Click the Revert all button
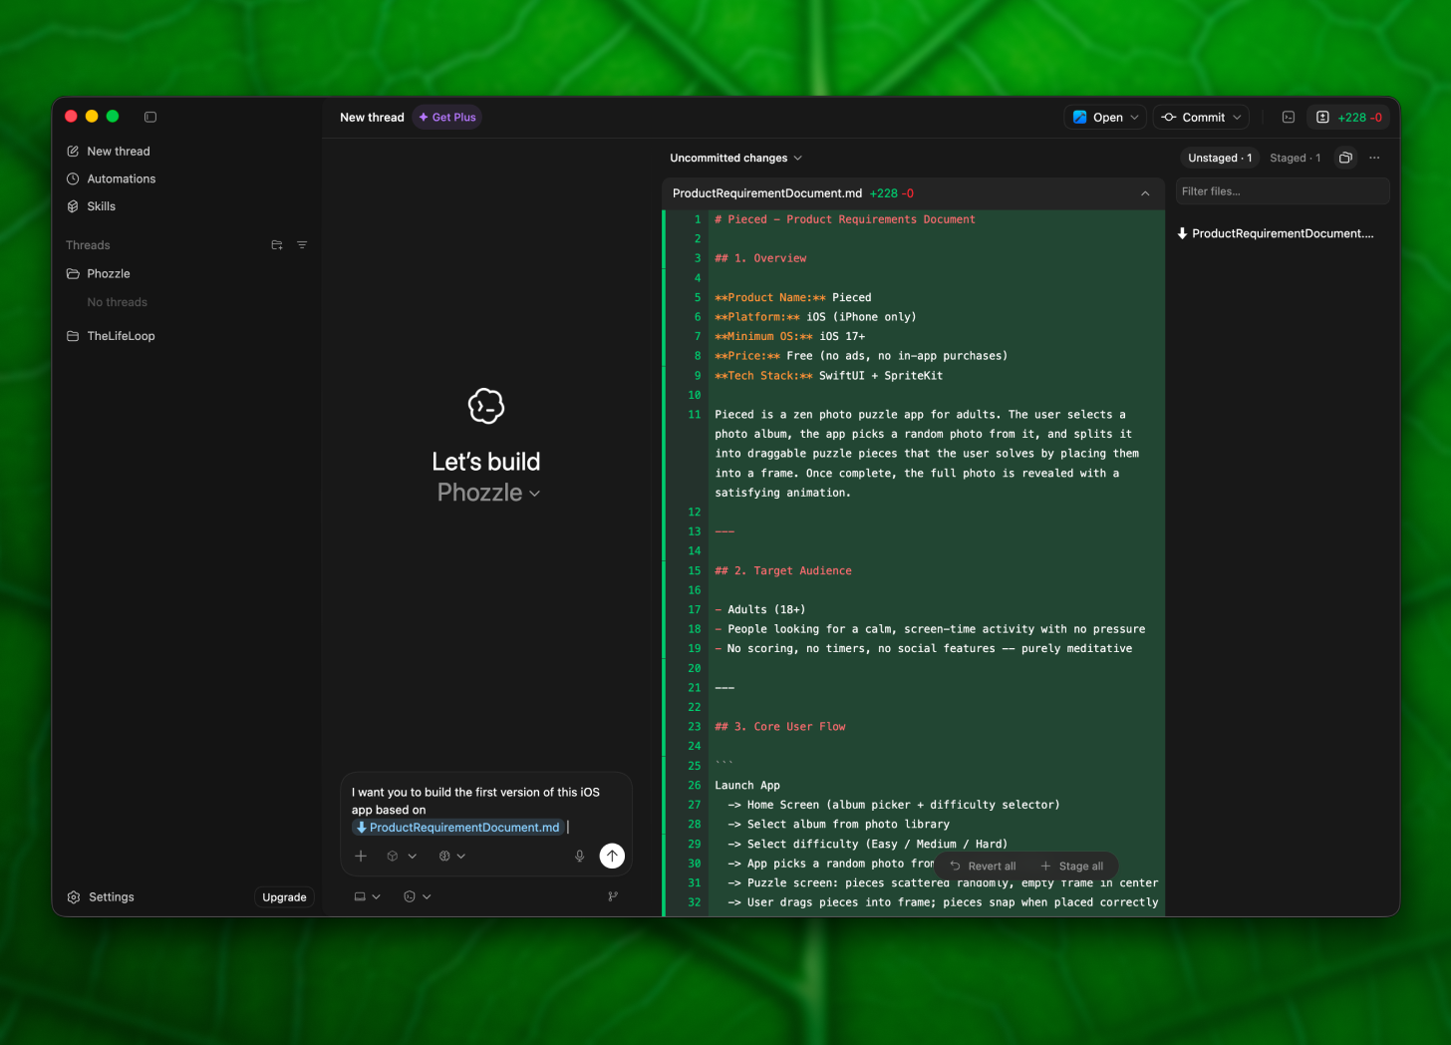 983,867
